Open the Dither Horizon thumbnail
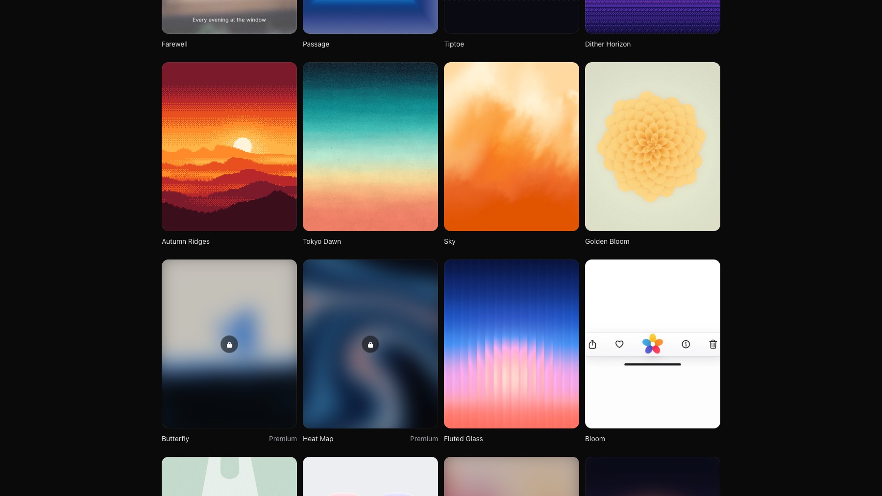882x496 pixels. pos(653,17)
